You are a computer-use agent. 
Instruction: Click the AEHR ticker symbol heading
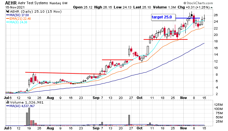tap(11, 3)
